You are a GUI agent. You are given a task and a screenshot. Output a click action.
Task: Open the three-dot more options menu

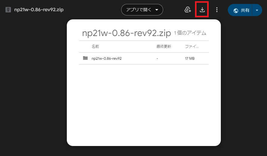(217, 10)
